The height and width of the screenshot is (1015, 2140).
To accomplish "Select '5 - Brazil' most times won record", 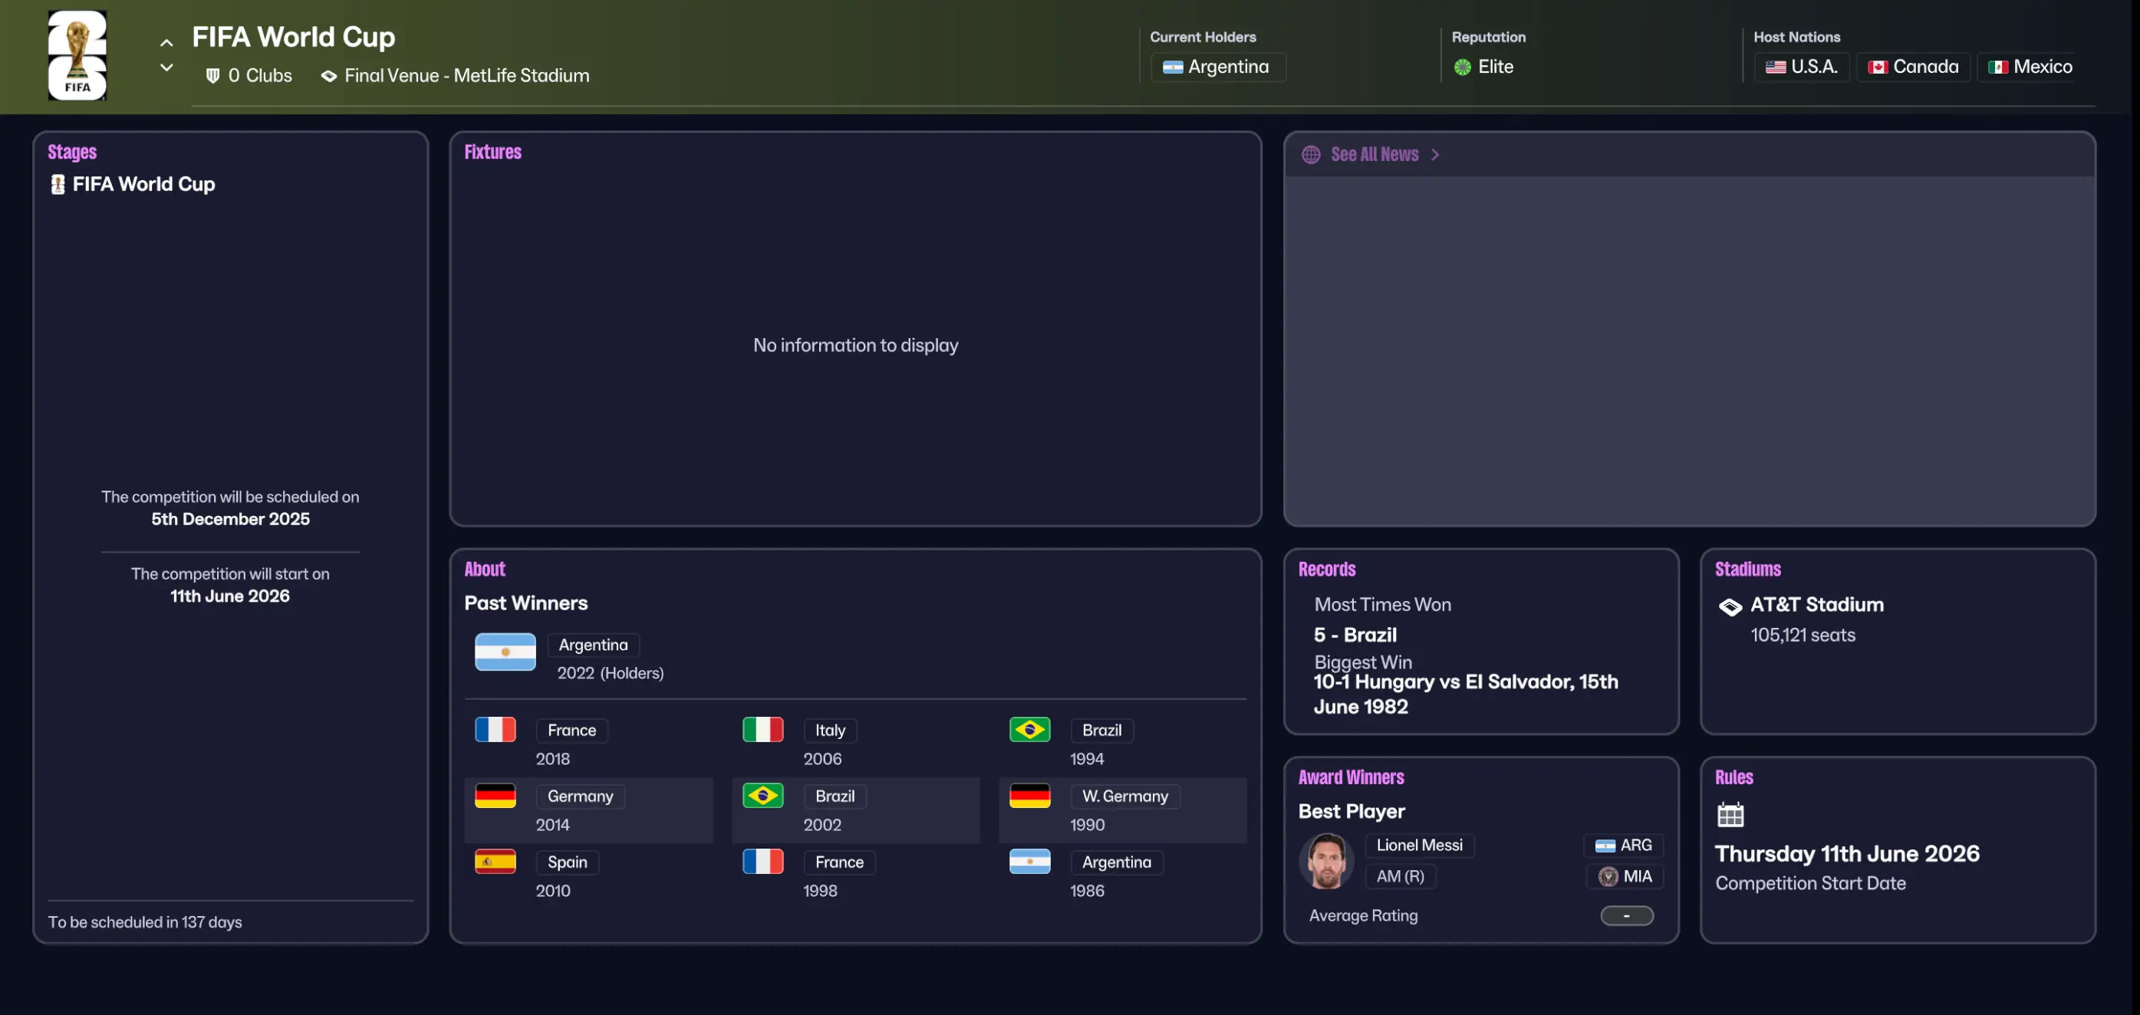I will point(1355,636).
